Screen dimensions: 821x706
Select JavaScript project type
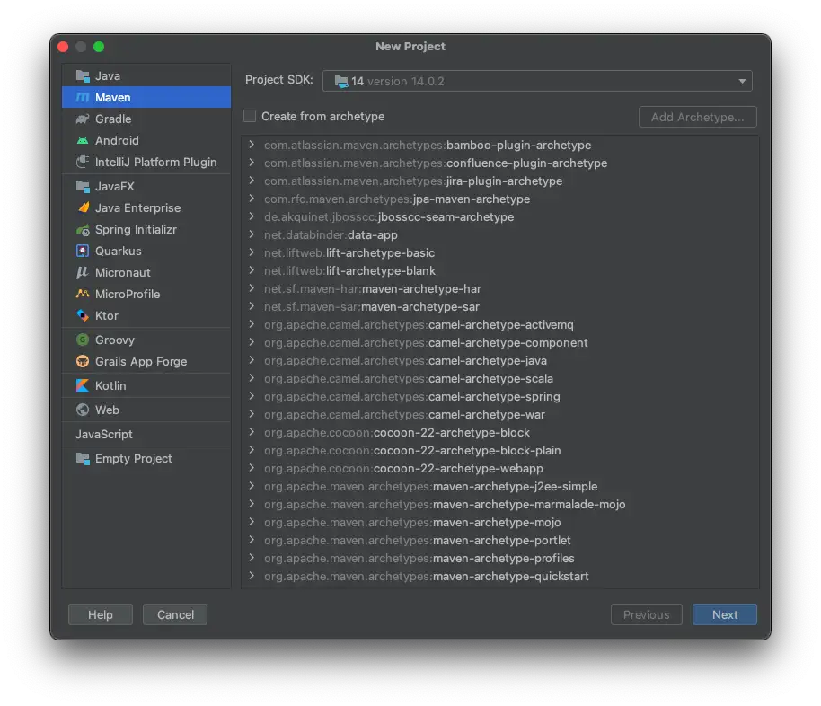pos(146,434)
